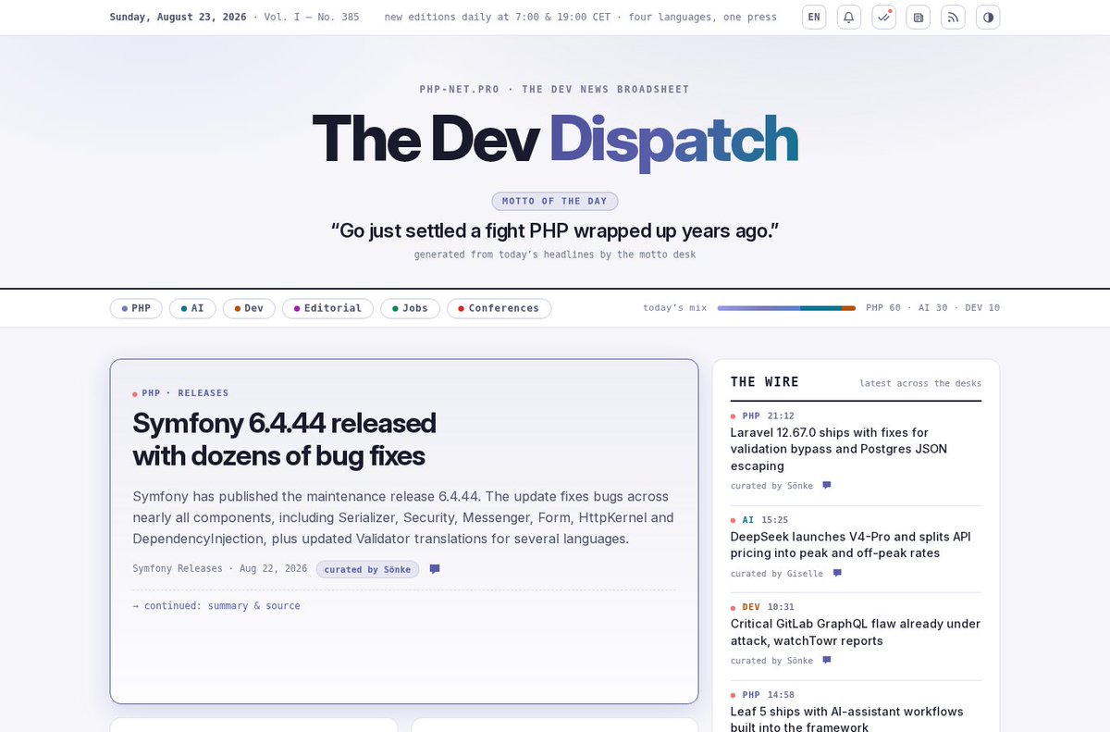
Task: Click the 'latest across the desks' caption
Action: 920,383
